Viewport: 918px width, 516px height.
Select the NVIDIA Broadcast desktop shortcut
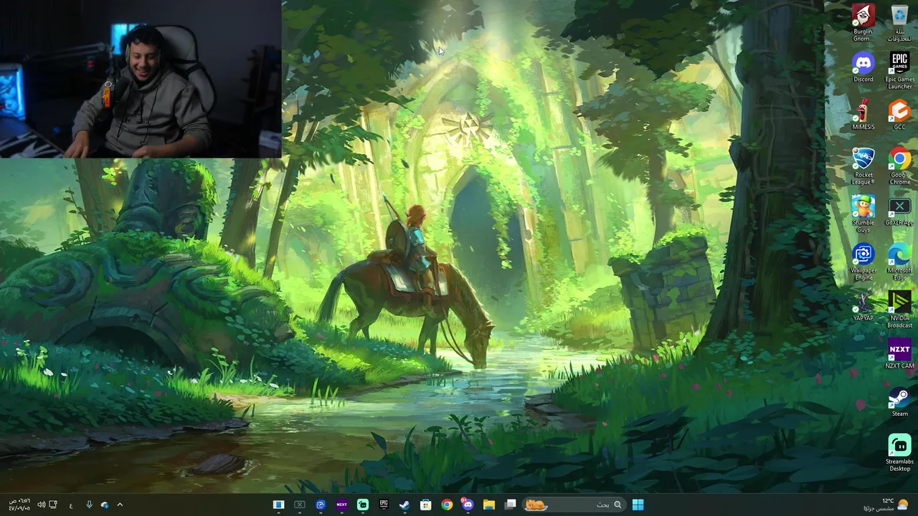[899, 310]
